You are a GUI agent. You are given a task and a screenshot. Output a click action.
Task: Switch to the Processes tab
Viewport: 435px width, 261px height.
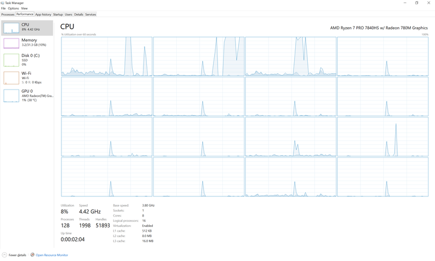(x=8, y=15)
